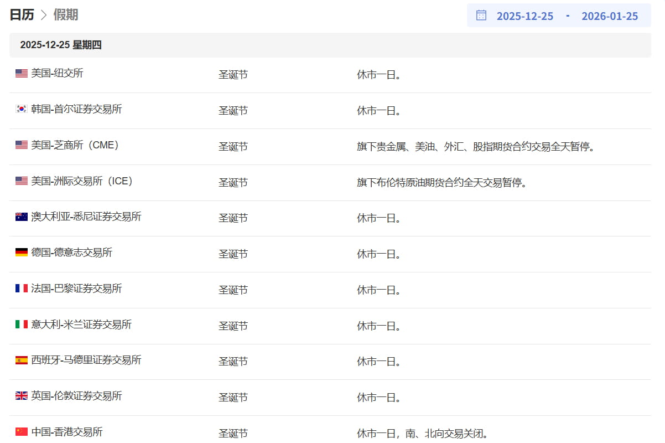This screenshot has width=665, height=443.
Task: Select the text 意大利-米兰证券交易所
Action: point(81,324)
